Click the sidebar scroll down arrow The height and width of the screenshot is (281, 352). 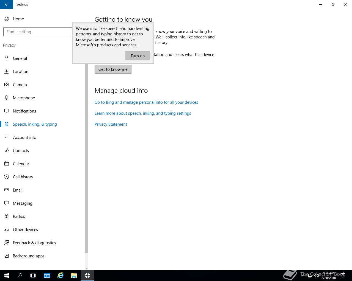point(86,268)
